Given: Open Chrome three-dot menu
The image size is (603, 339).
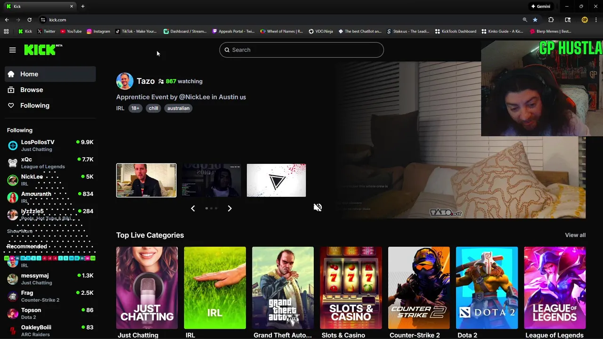Looking at the screenshot, I should 596,20.
